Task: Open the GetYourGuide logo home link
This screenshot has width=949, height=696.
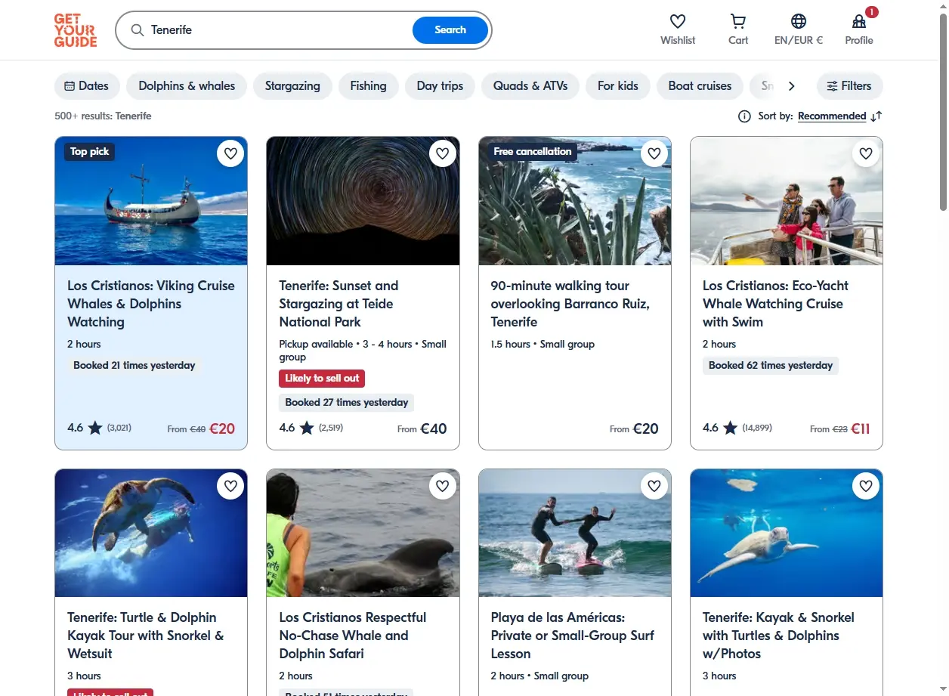Action: click(76, 30)
